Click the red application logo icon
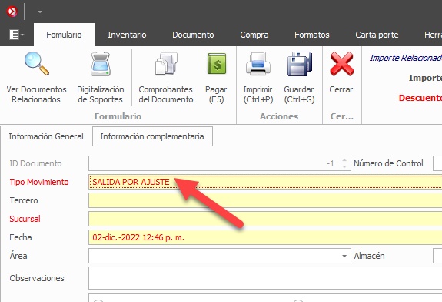Viewport: 442px width, 302px height. (x=12, y=12)
